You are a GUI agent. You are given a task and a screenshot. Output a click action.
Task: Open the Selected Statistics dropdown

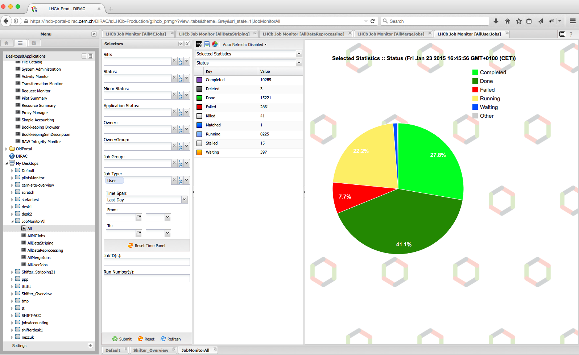click(299, 54)
